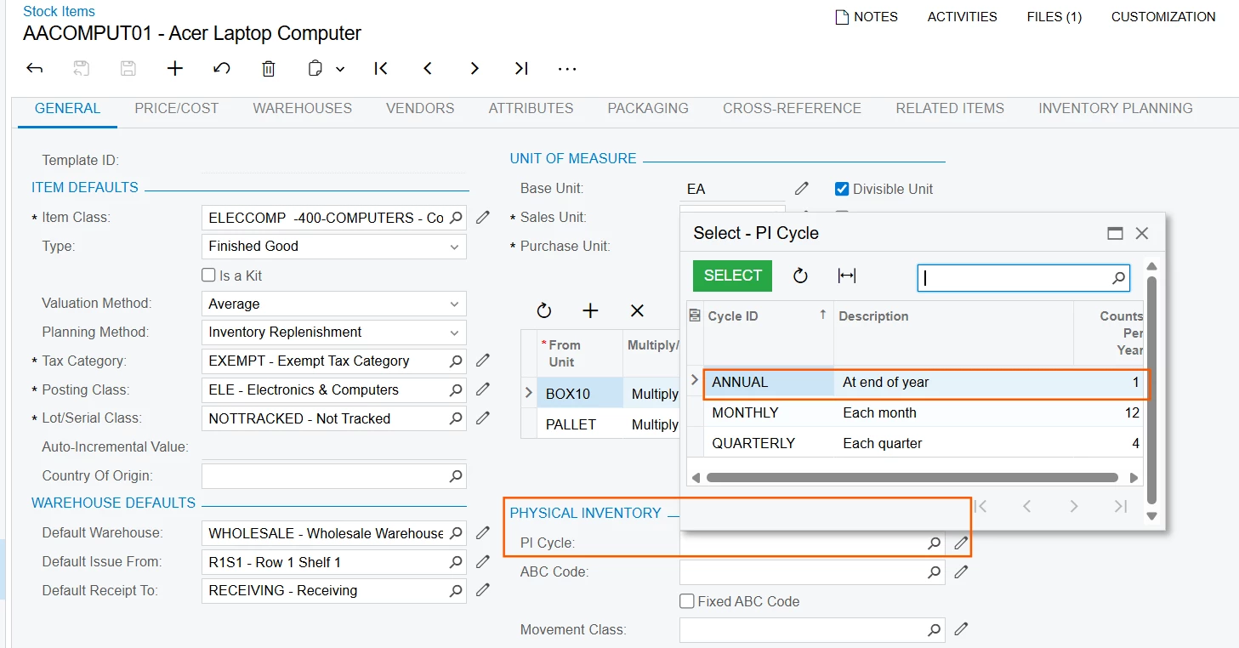Edit Tax Category with pencil icon
The height and width of the screenshot is (648, 1239).
point(483,361)
